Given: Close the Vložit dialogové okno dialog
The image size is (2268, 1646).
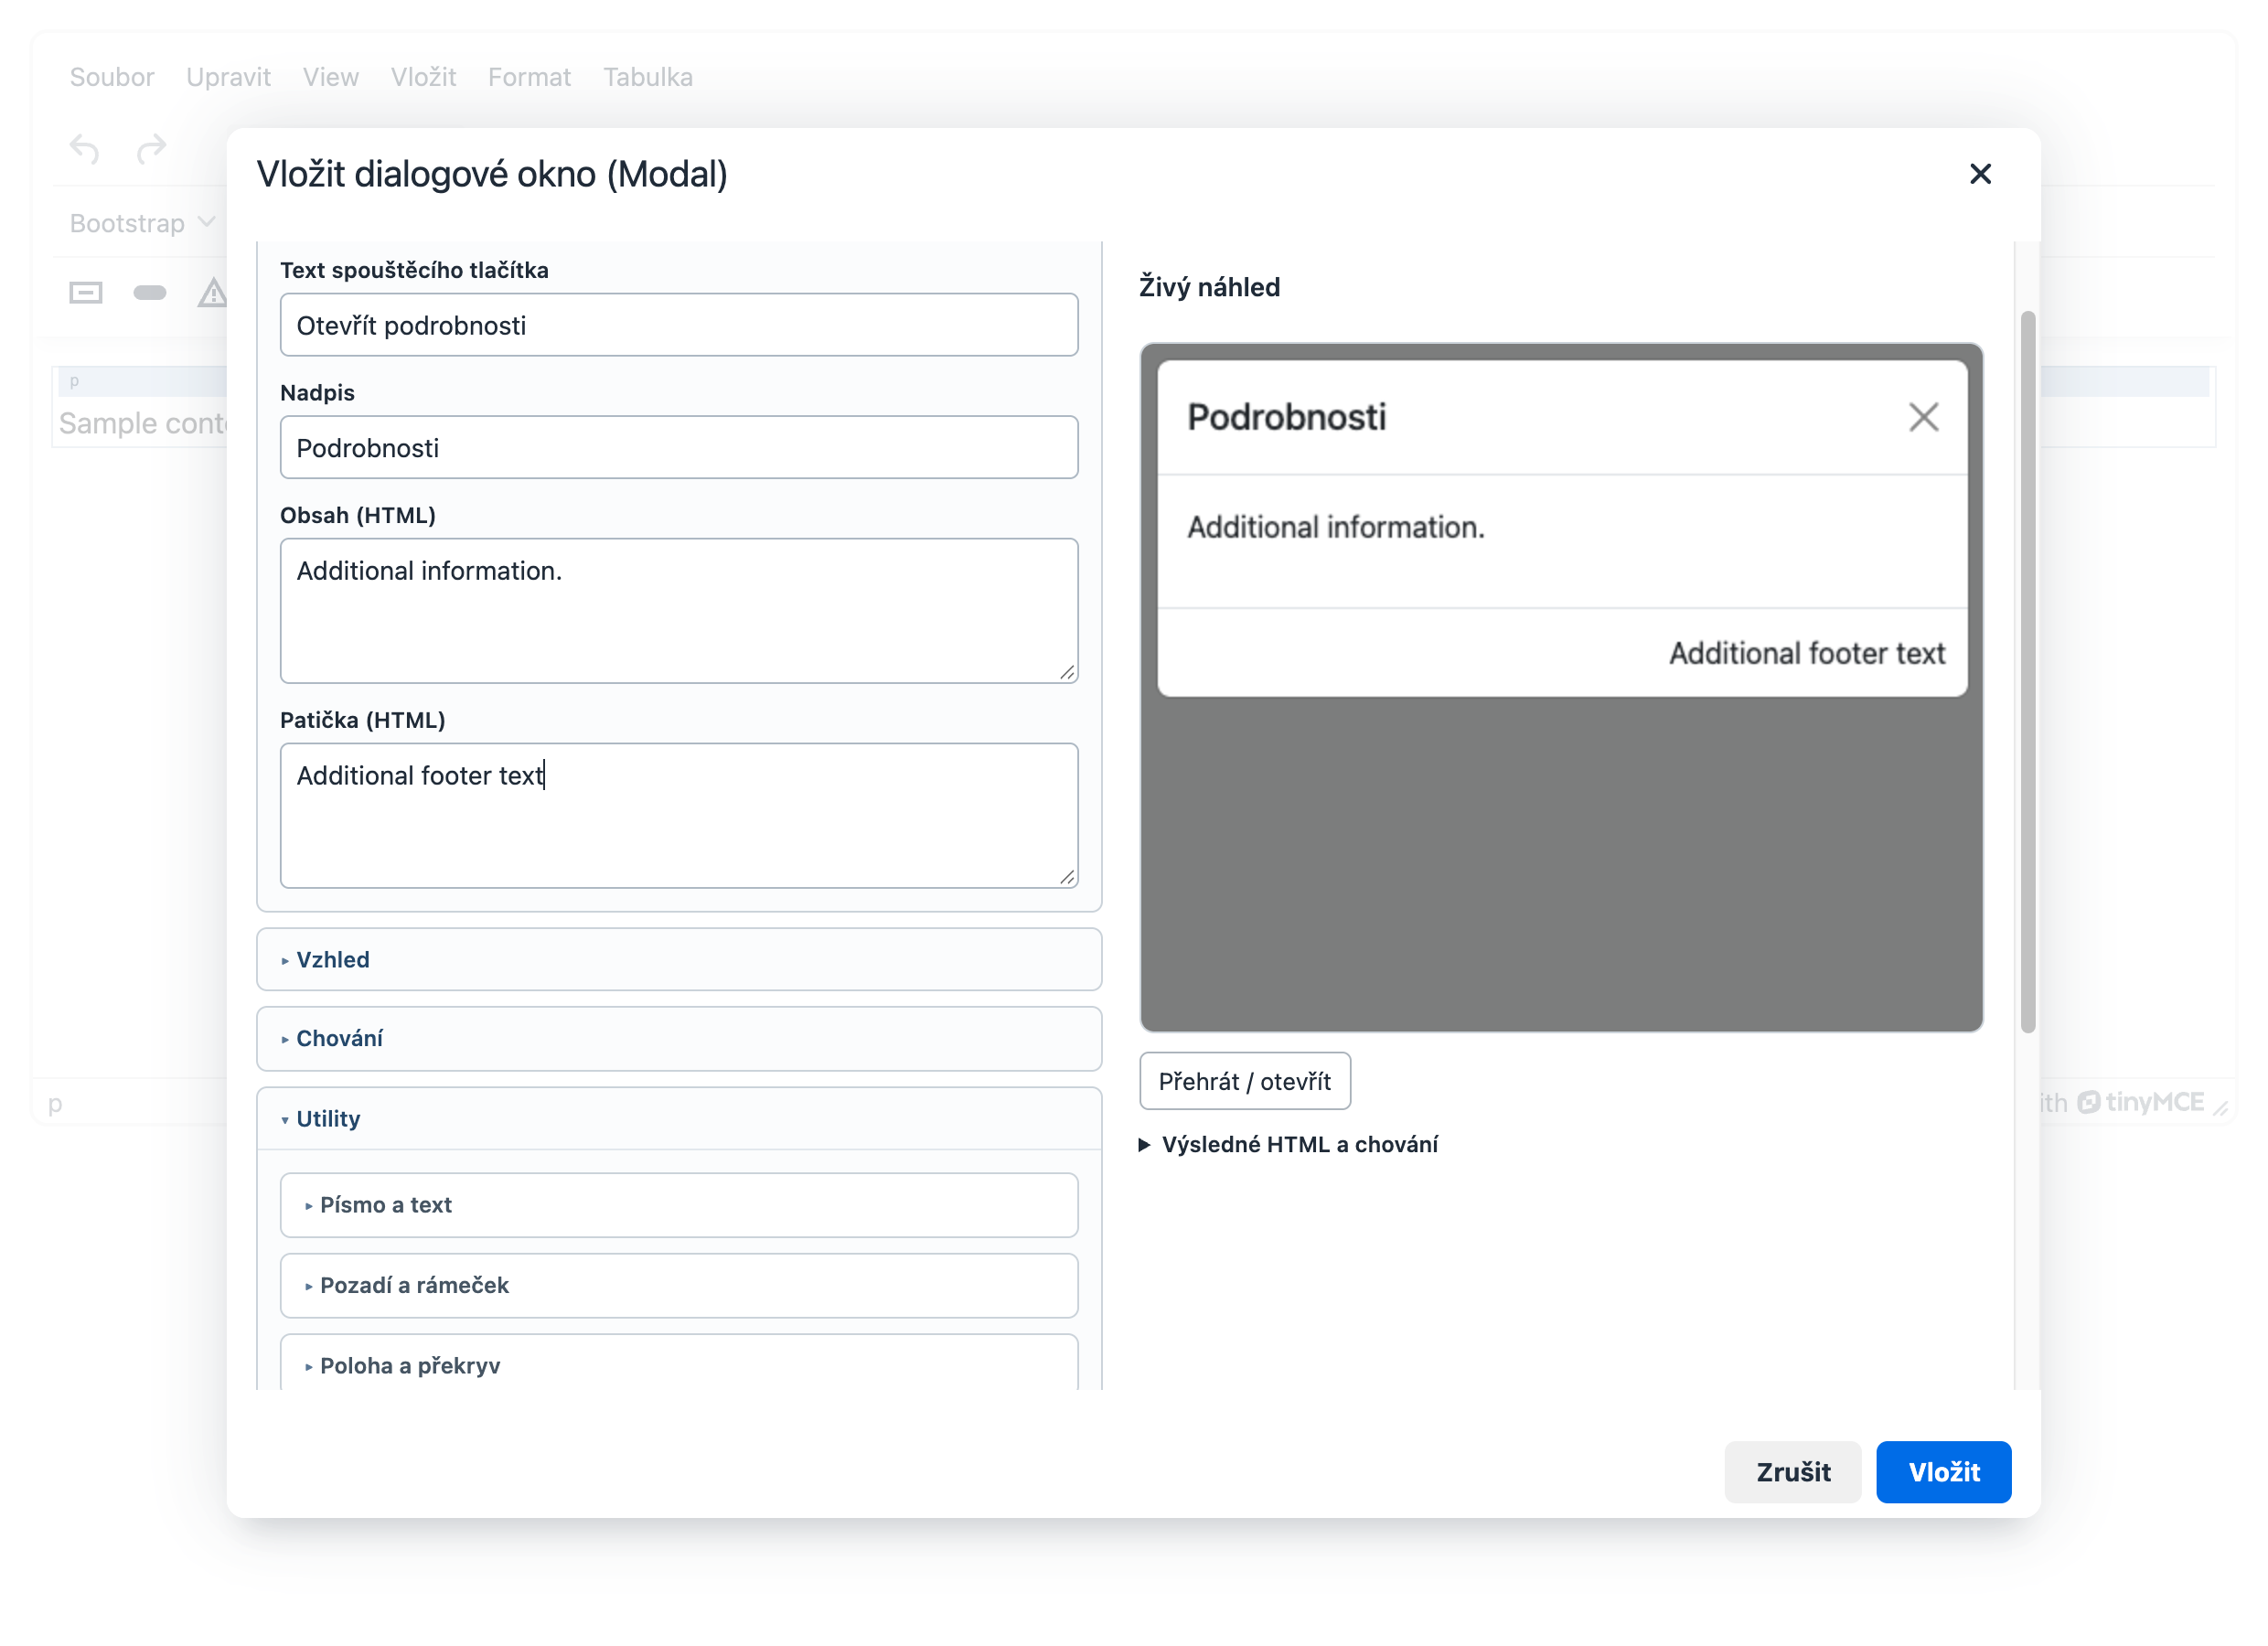Looking at the screenshot, I should point(1979,174).
